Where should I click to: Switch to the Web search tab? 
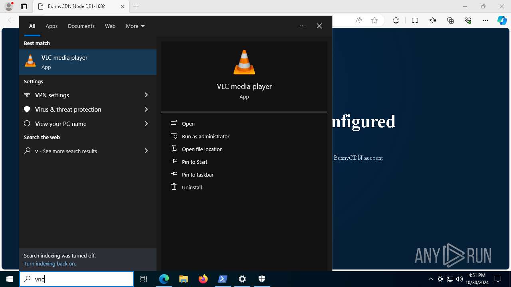(110, 26)
